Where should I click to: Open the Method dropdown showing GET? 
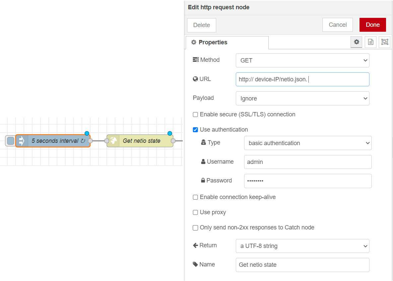(302, 60)
